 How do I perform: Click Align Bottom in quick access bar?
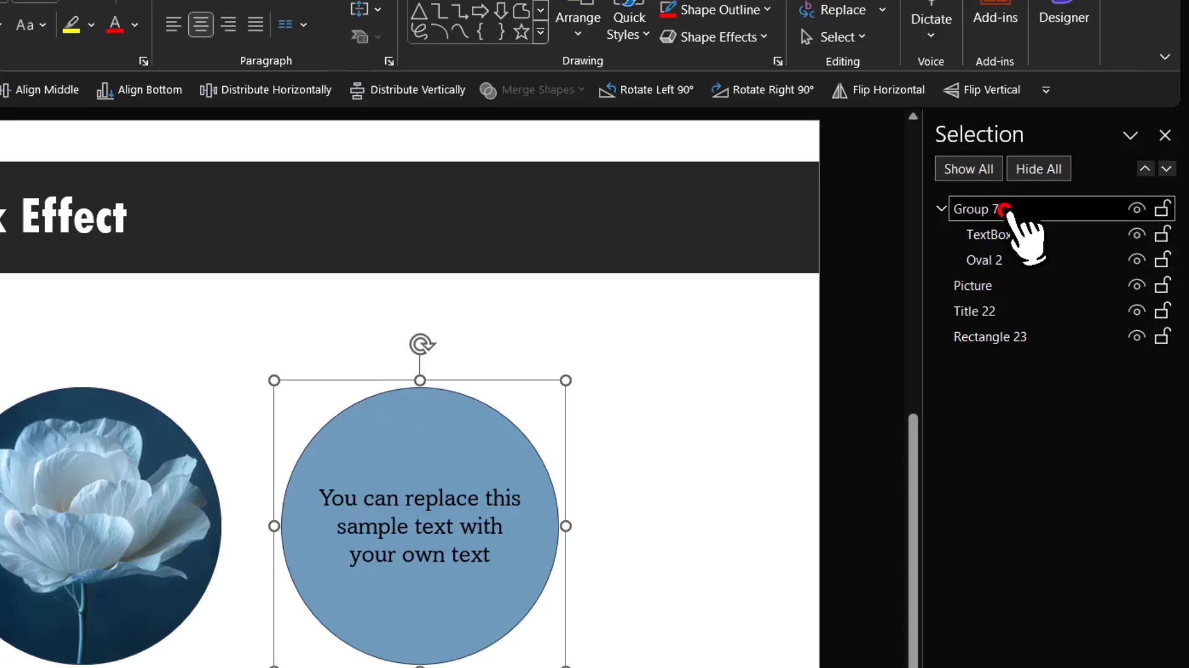(x=139, y=90)
